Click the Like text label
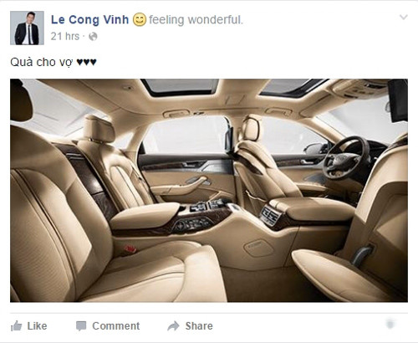Image resolution: width=418 pixels, height=343 pixels. click(x=37, y=325)
